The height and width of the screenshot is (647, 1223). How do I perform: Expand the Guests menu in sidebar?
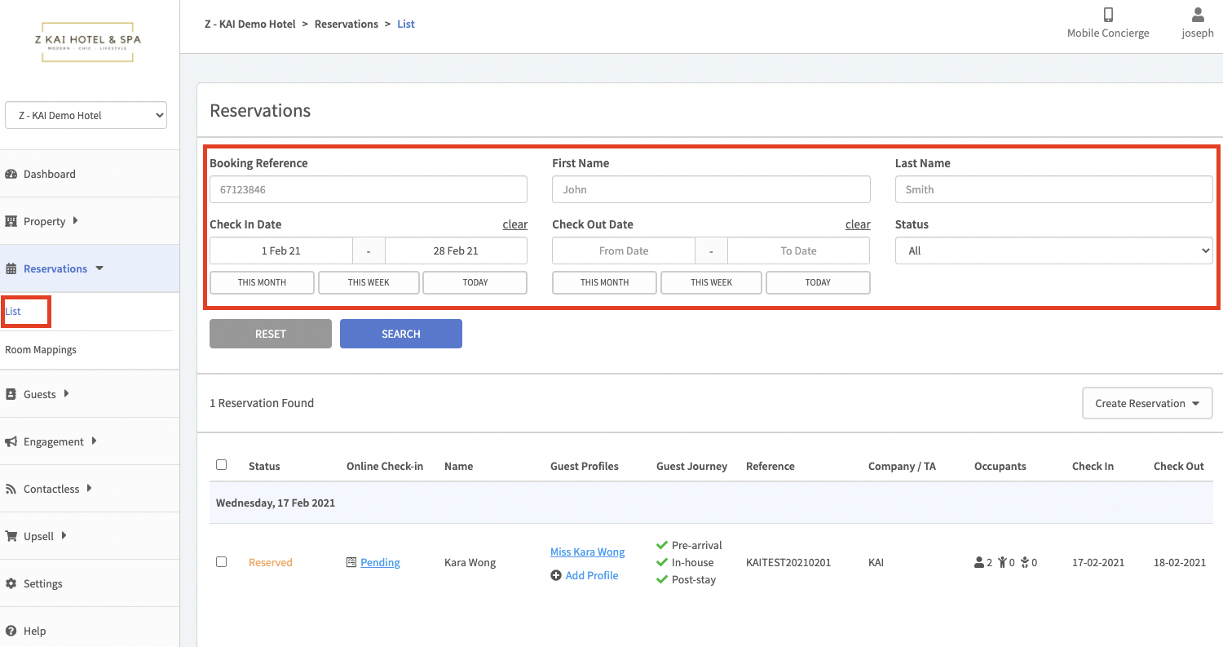click(x=39, y=394)
